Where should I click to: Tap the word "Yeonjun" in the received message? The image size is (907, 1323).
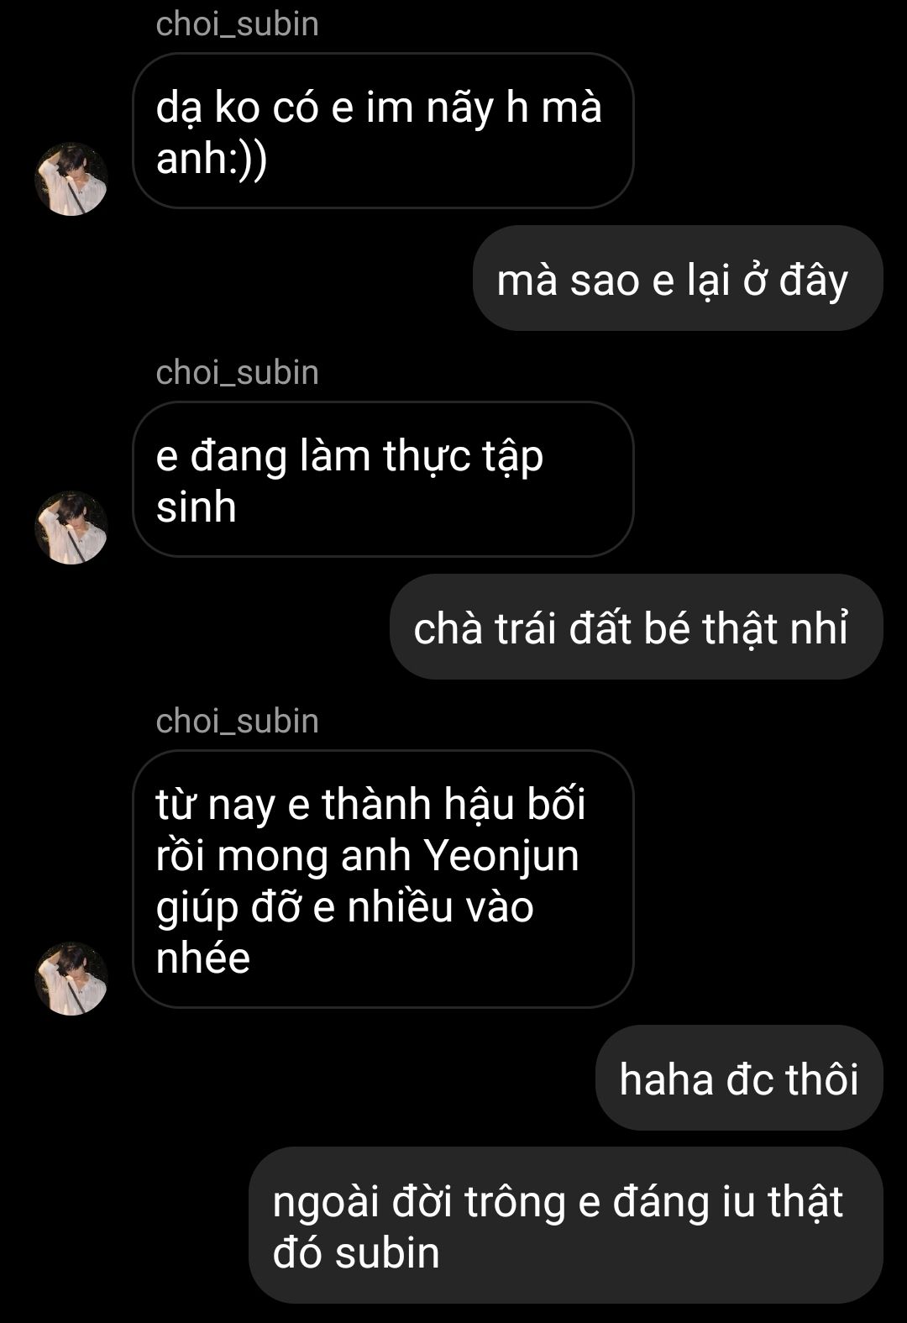501,857
